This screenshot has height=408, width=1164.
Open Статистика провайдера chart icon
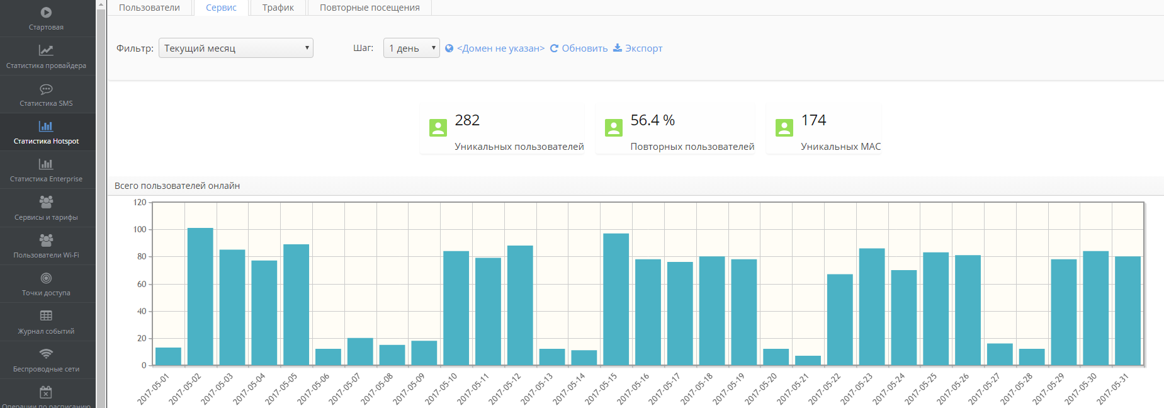46,50
